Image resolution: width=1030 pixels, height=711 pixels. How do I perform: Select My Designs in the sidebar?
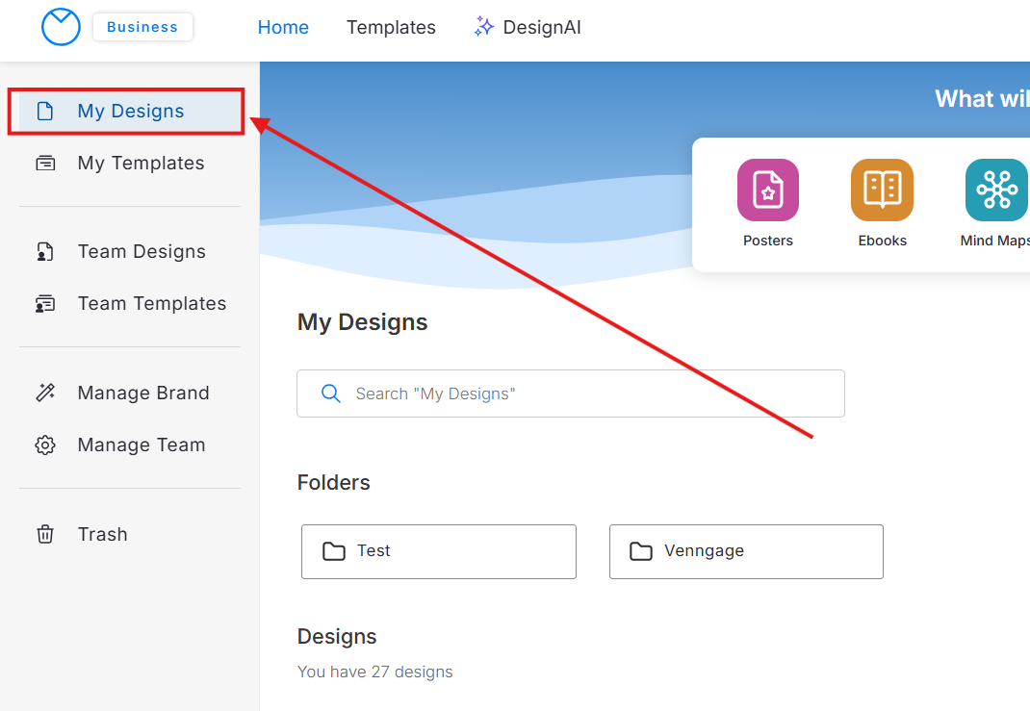[130, 112]
